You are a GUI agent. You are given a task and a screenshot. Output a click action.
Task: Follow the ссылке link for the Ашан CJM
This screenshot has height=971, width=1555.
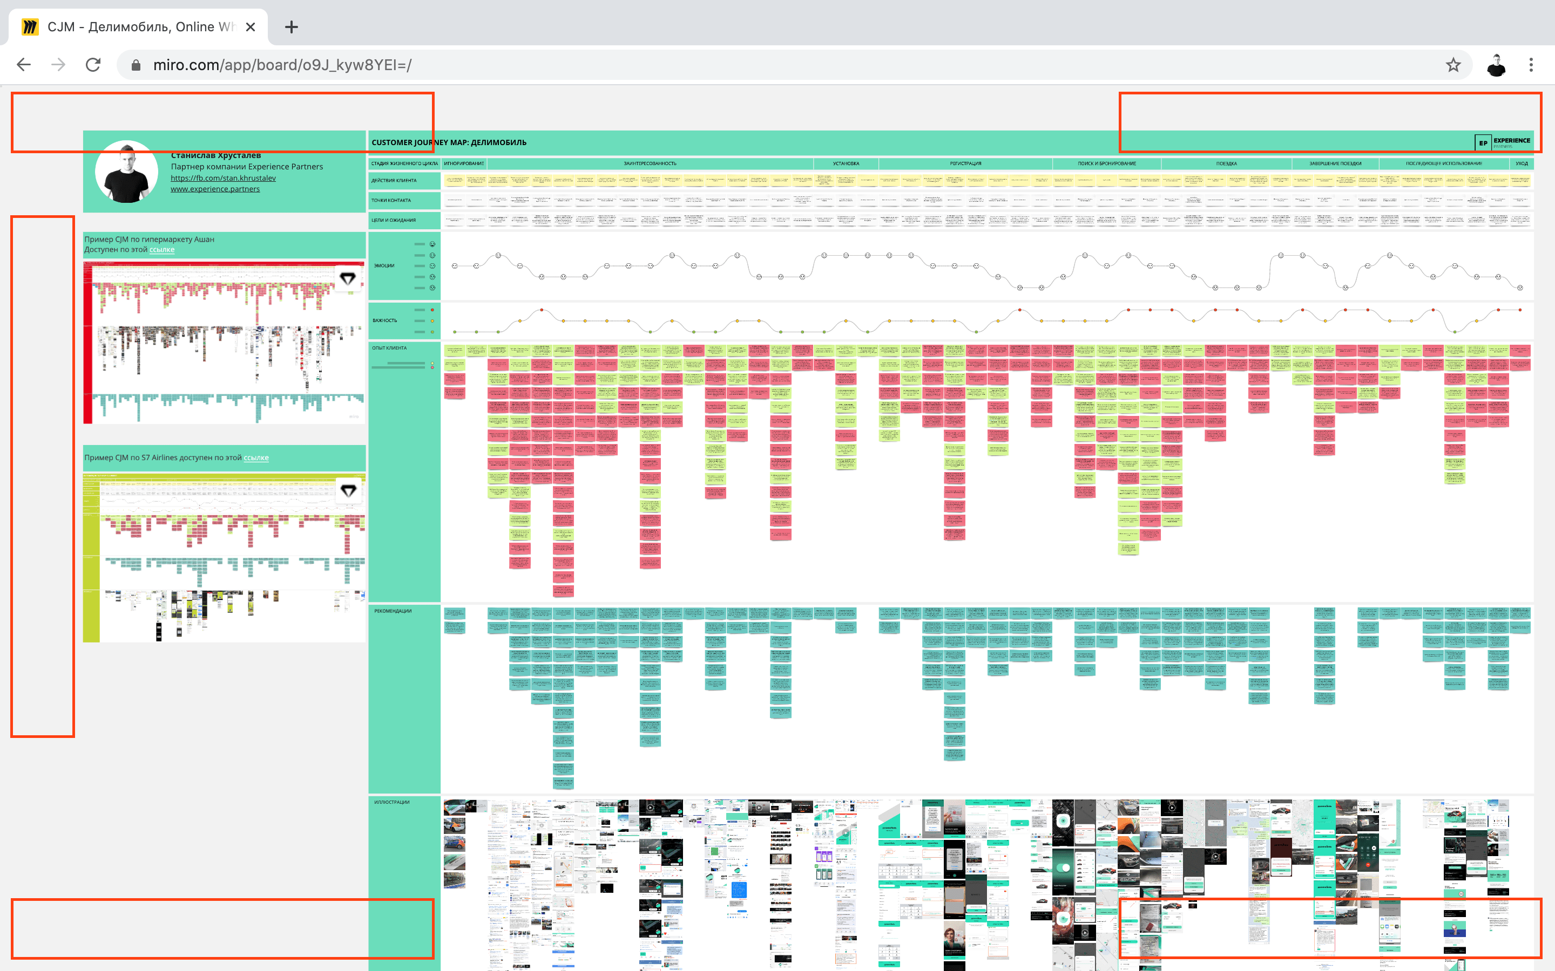162,250
